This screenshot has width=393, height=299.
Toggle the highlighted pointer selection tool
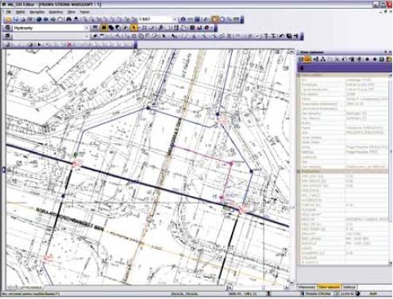pyautogui.click(x=134, y=28)
